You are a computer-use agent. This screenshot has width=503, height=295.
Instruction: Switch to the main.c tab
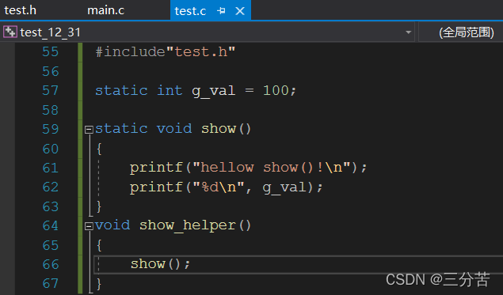pos(105,10)
